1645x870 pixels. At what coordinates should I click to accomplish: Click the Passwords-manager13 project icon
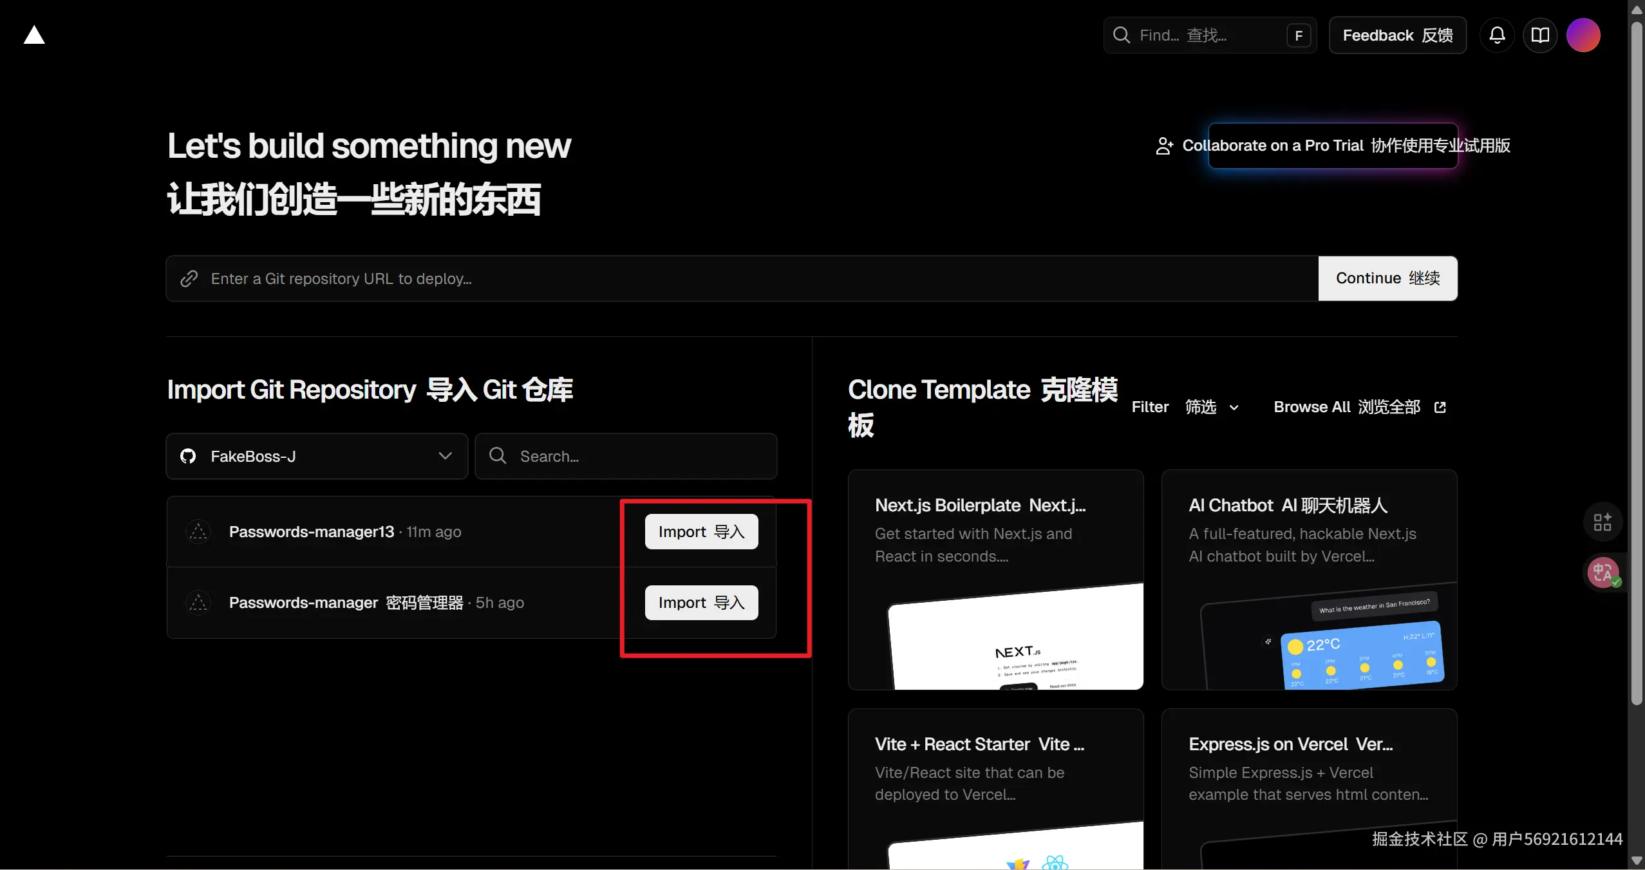pyautogui.click(x=198, y=532)
